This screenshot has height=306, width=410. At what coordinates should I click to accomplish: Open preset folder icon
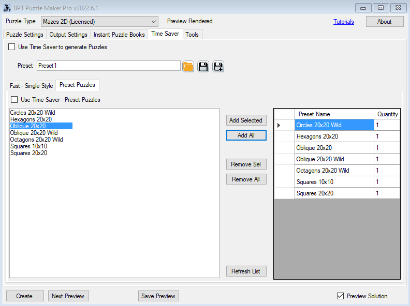point(188,66)
